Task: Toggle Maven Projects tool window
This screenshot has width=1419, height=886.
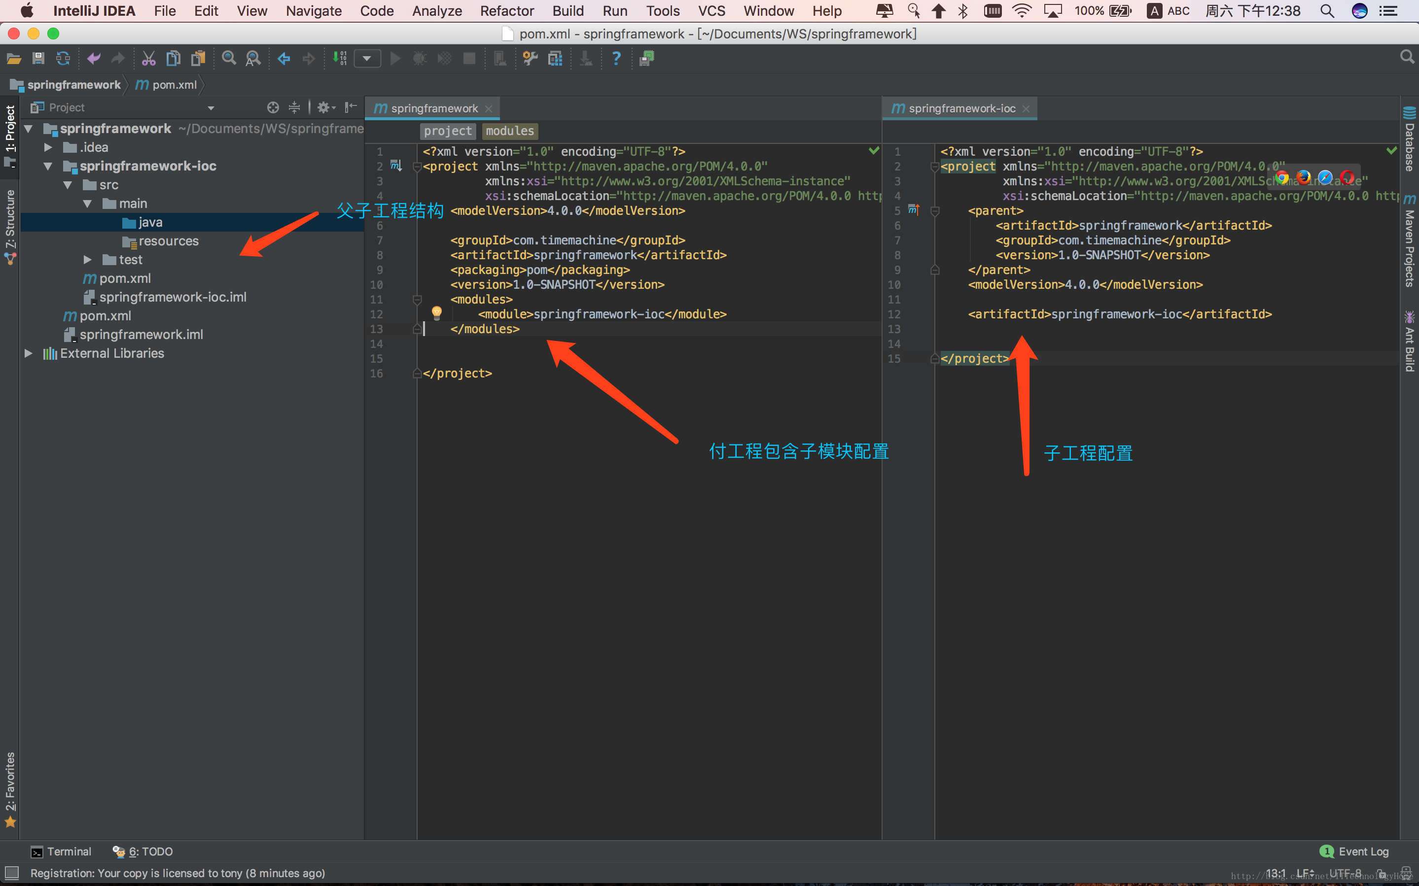Action: (1410, 241)
